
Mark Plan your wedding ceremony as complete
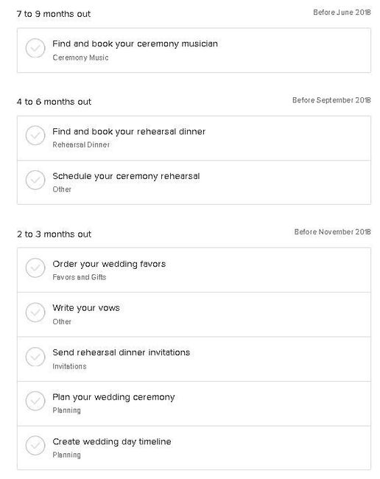pos(35,401)
